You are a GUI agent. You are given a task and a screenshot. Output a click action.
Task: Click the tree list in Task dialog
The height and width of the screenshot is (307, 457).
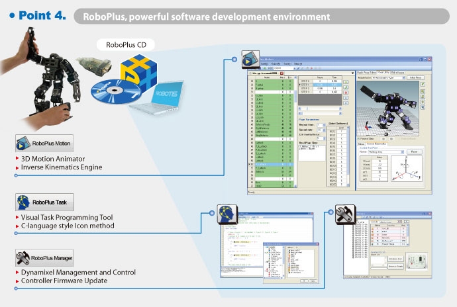click(x=274, y=261)
